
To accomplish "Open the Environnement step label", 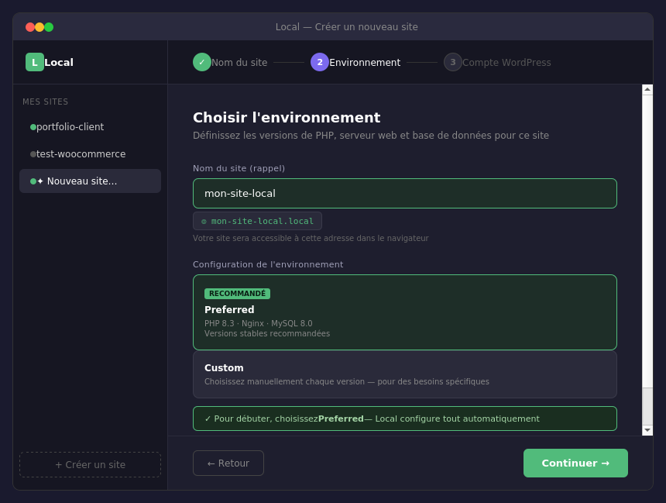I will (x=365, y=63).
